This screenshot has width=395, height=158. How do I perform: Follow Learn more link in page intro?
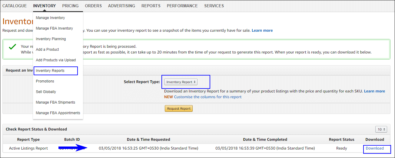pos(262,31)
